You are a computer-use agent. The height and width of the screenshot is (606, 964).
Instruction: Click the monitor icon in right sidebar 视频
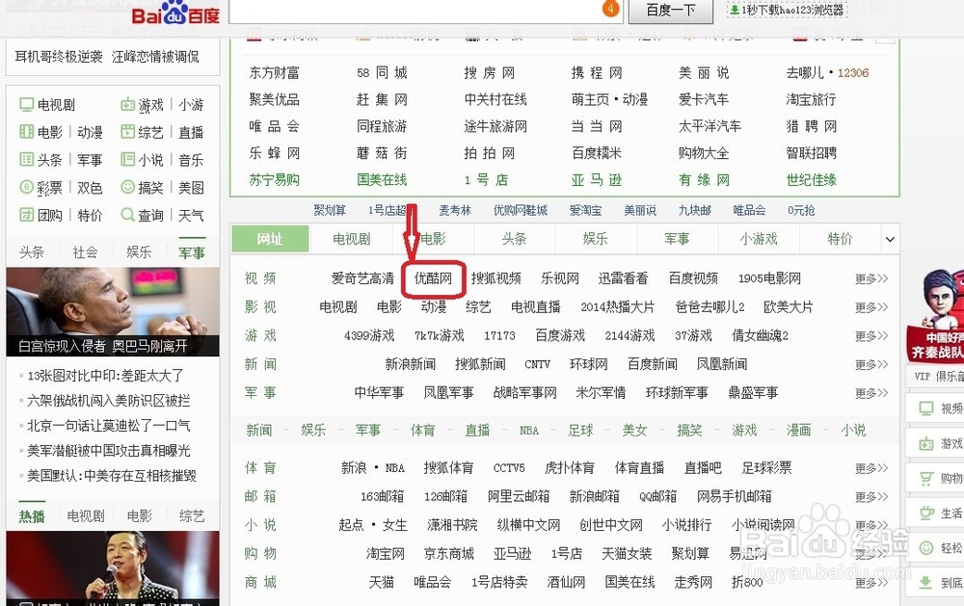click(x=925, y=408)
